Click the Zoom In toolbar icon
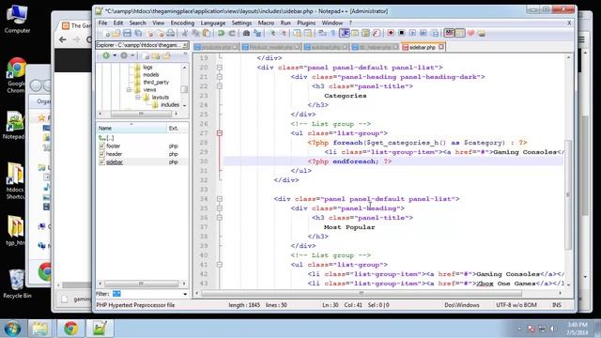601x338 pixels. pyautogui.click(x=273, y=34)
